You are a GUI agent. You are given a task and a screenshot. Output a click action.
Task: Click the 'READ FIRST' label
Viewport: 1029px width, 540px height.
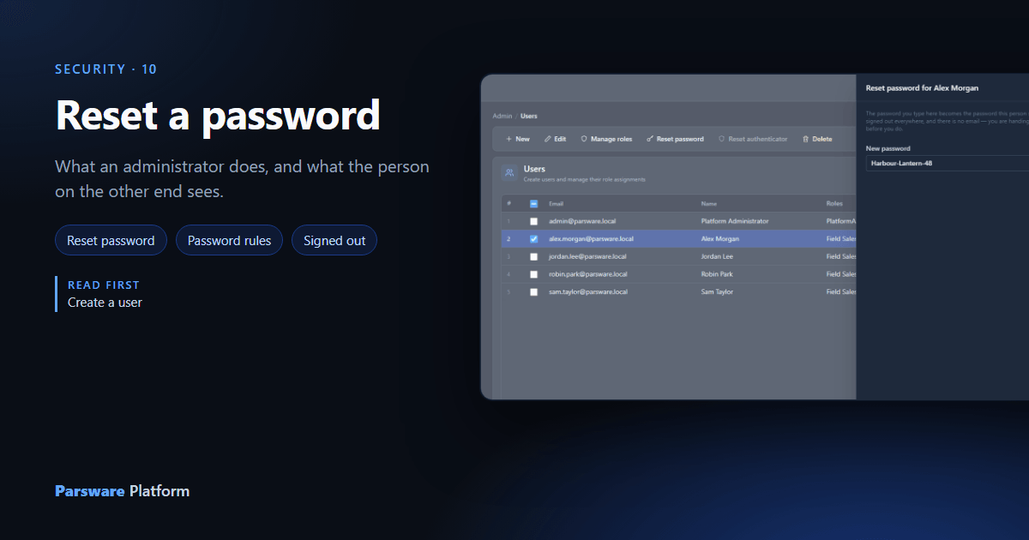(x=104, y=285)
